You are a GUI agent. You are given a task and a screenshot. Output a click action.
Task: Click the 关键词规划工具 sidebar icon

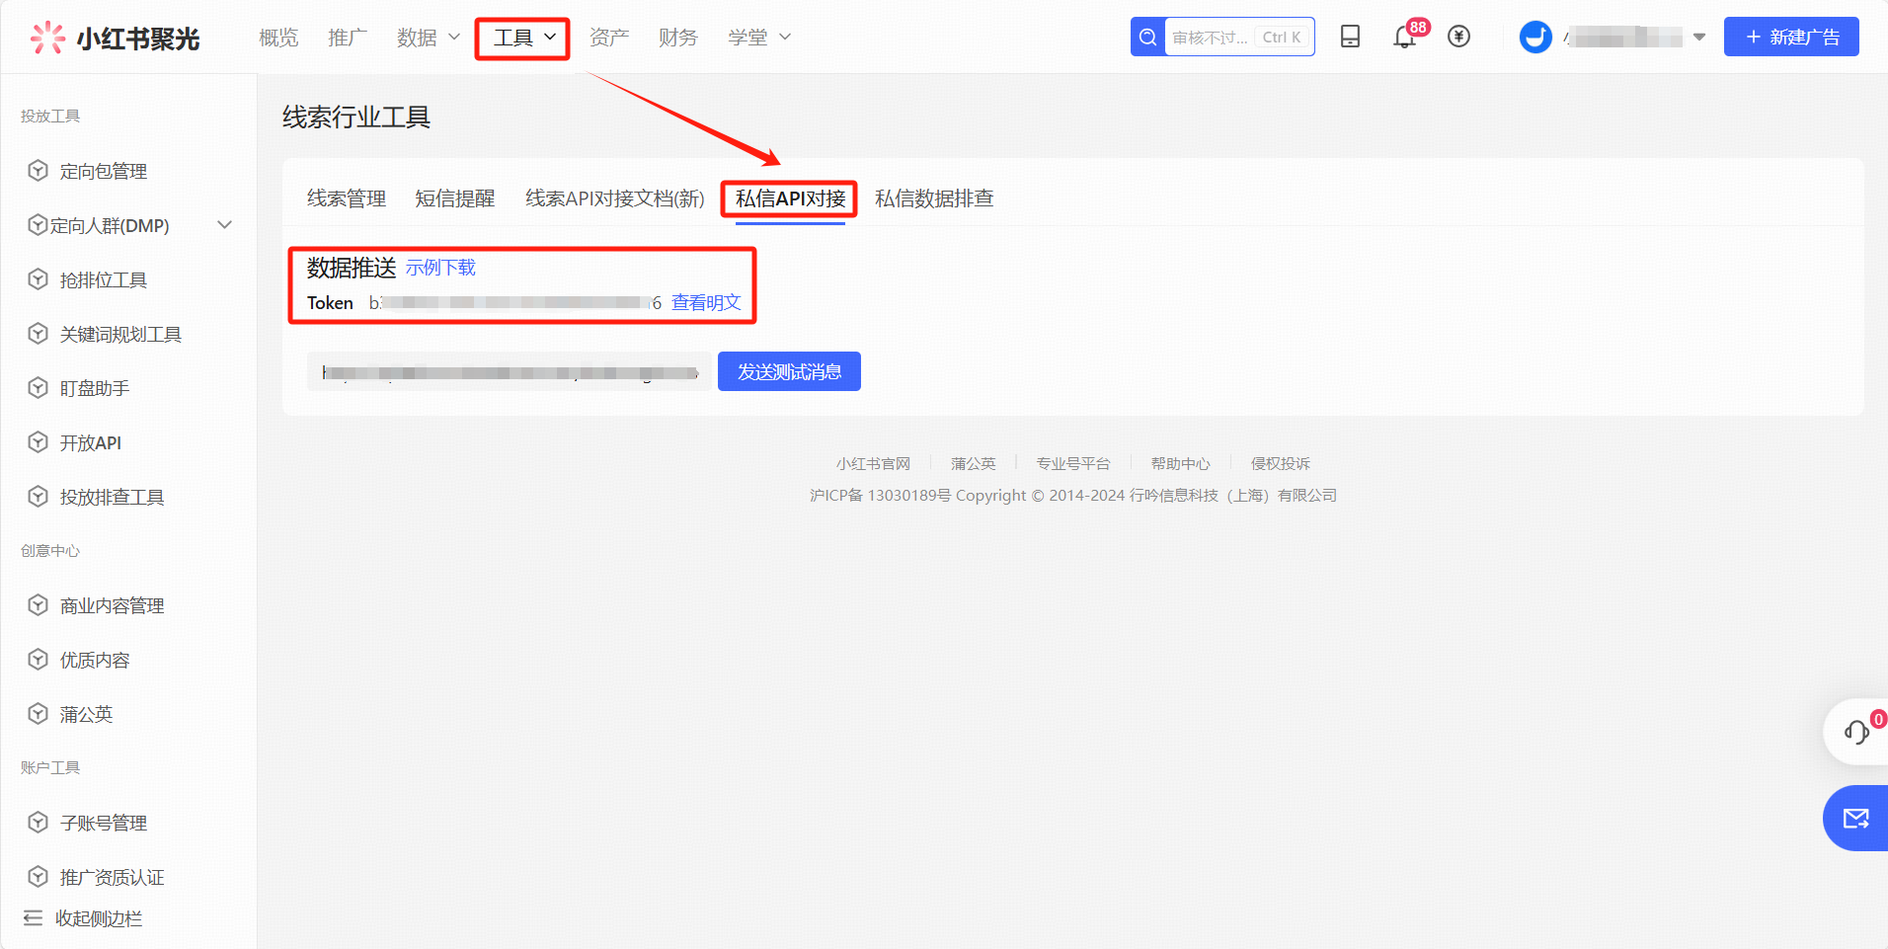click(x=38, y=334)
